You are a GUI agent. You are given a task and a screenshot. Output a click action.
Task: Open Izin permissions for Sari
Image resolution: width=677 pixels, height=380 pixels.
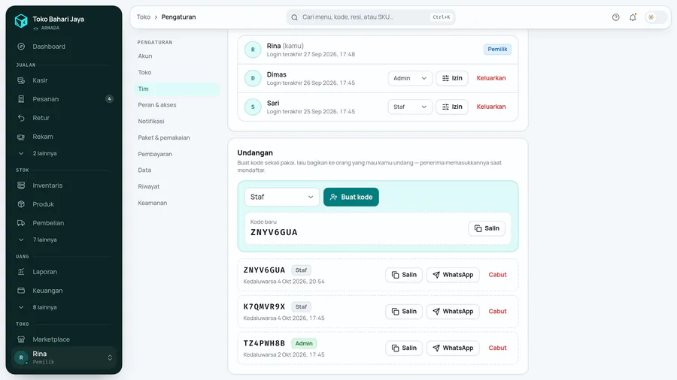click(x=452, y=107)
